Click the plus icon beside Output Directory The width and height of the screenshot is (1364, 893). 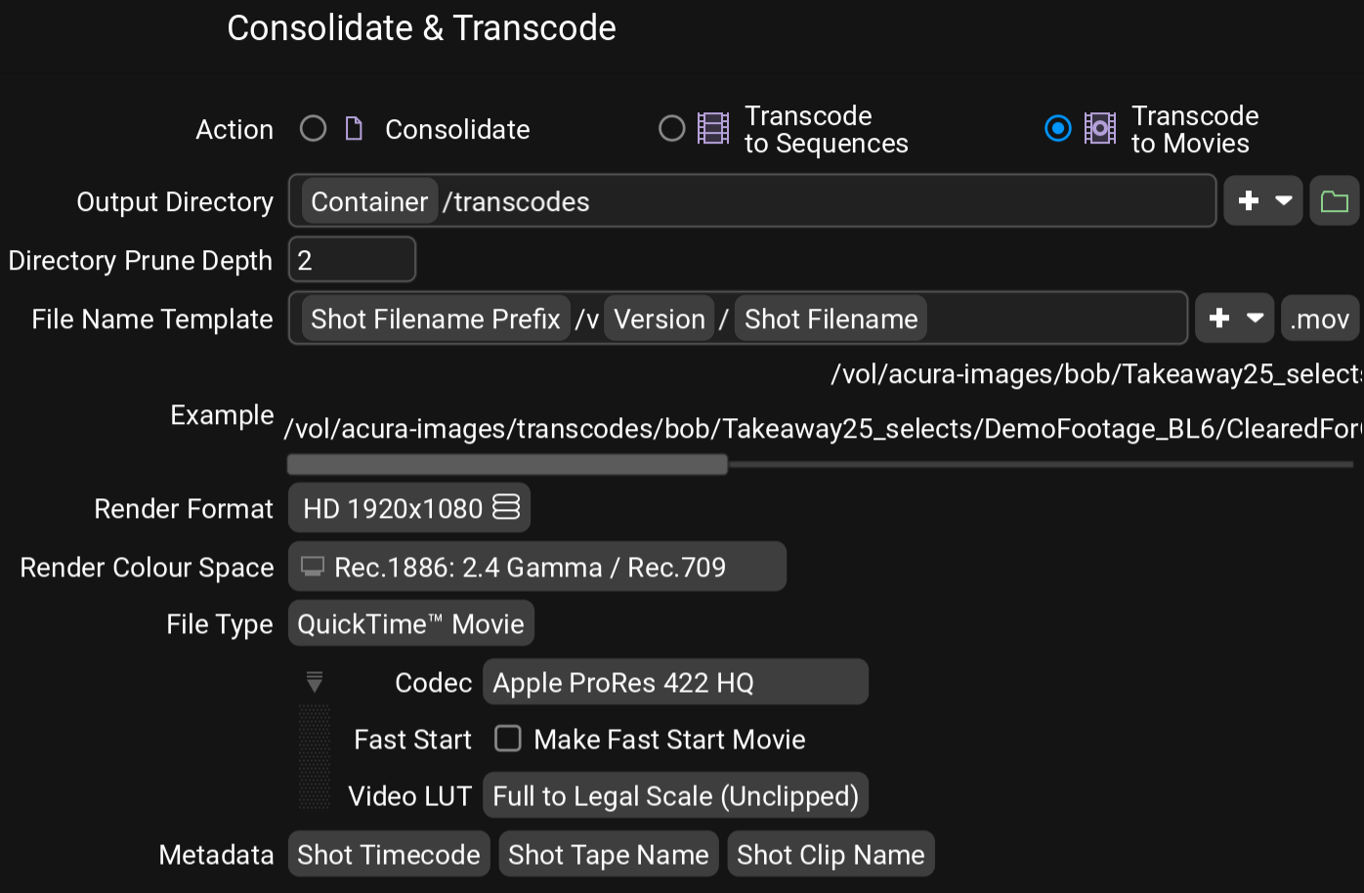(x=1249, y=201)
